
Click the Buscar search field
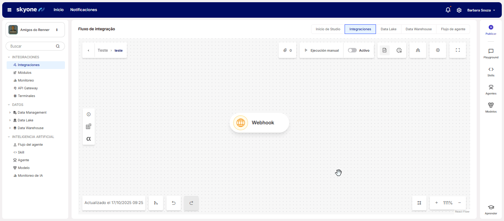[32, 46]
